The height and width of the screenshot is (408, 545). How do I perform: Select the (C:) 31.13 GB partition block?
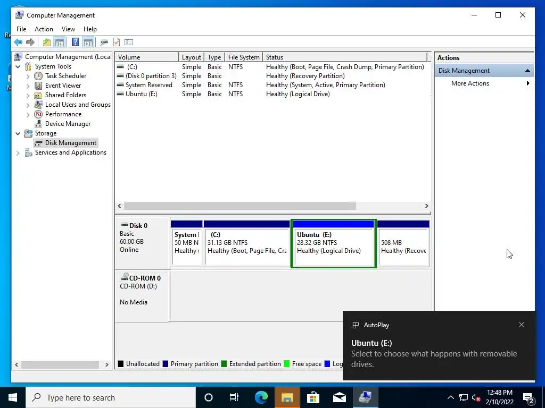247,243
